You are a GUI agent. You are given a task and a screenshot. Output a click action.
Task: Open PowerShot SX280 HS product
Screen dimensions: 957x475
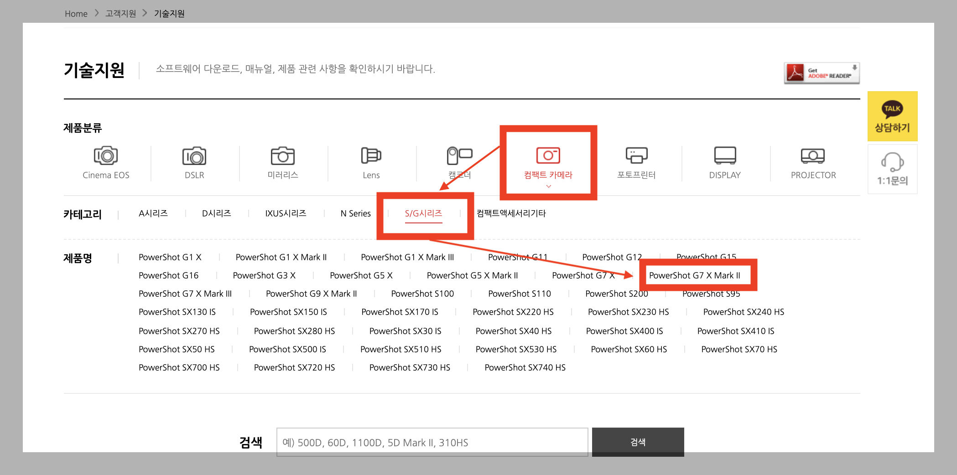tap(295, 331)
